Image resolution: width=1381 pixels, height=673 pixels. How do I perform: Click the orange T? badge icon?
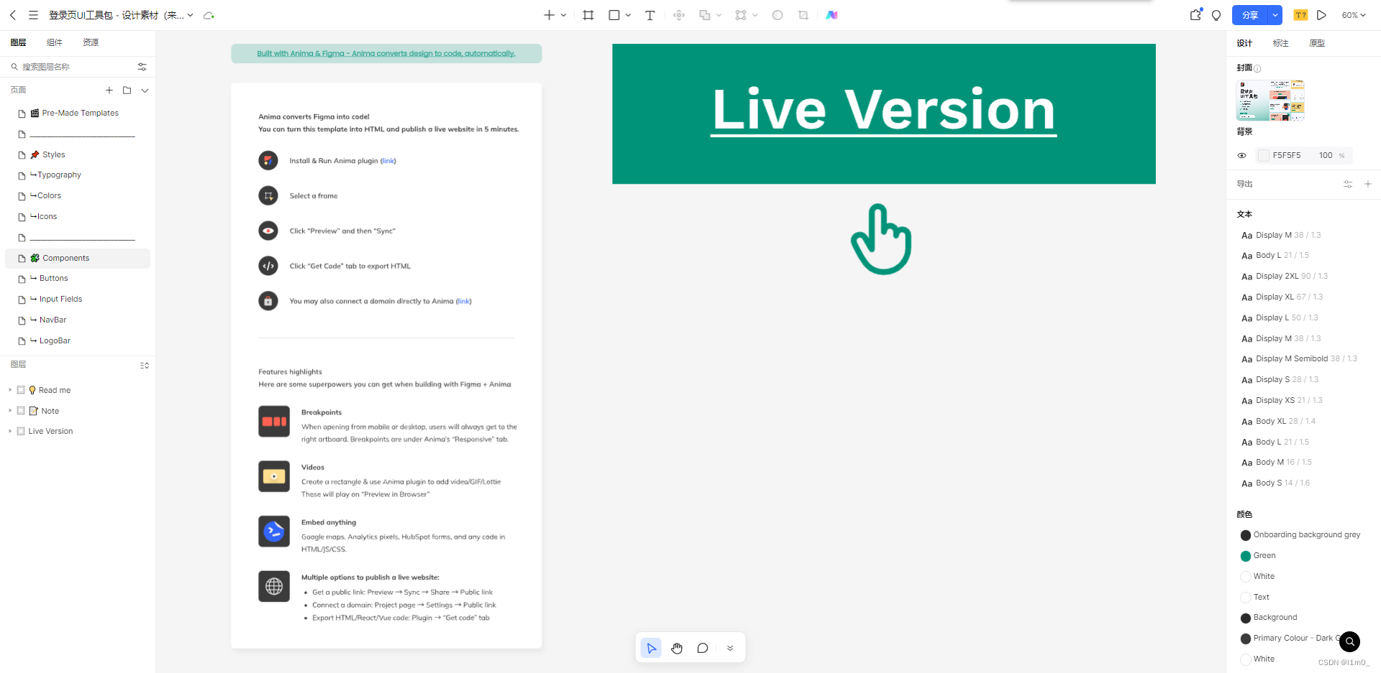pos(1300,15)
